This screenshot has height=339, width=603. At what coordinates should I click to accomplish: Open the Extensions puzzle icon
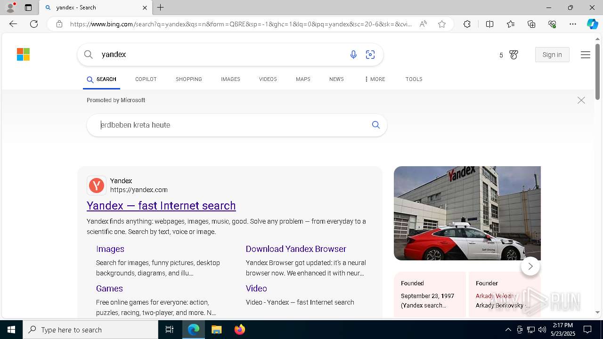(x=467, y=24)
